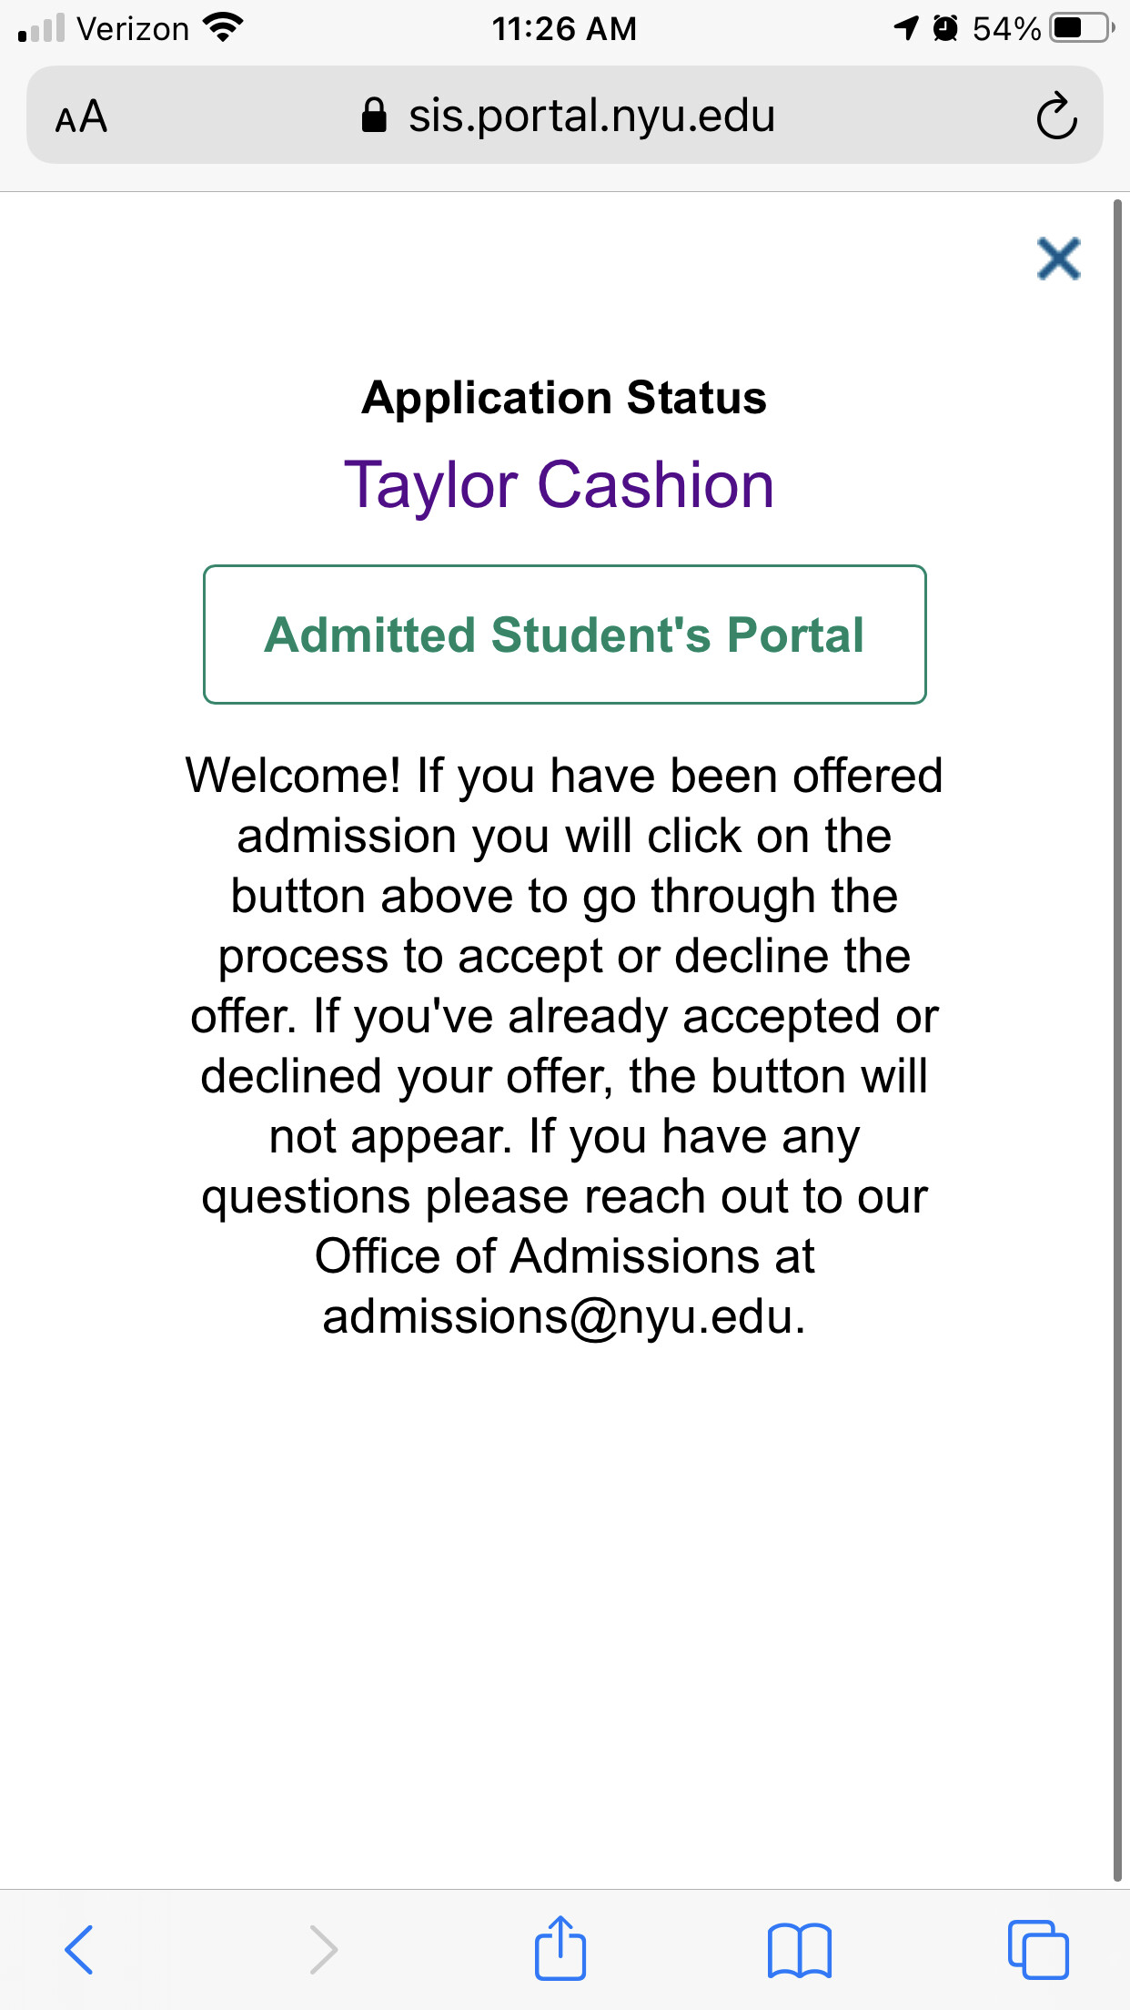1130x2010 pixels.
Task: Tap the sis.portal.nyu.edu address field
Action: [591, 116]
